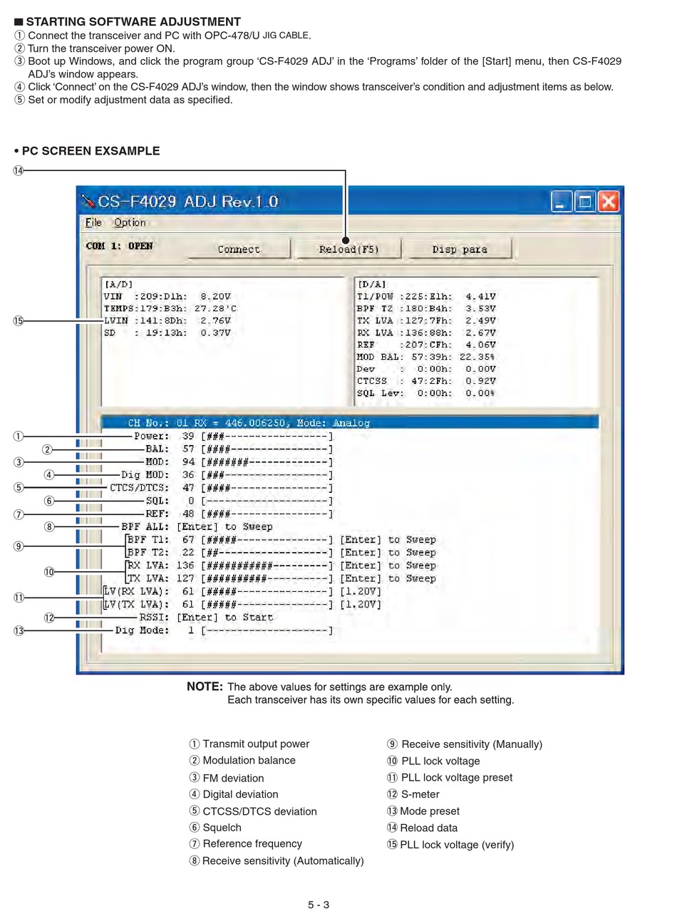Screen dimensions: 677x911
Task: Click the Reload(F5) button
Action: (348, 249)
